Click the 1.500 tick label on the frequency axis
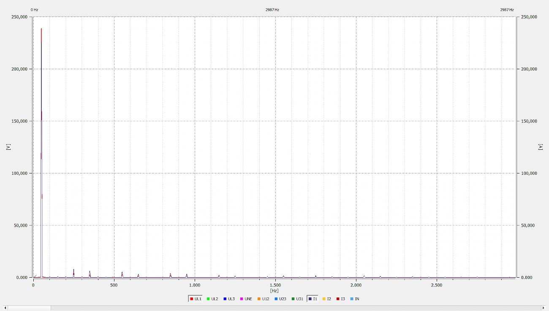This screenshot has width=549, height=311. (275, 285)
